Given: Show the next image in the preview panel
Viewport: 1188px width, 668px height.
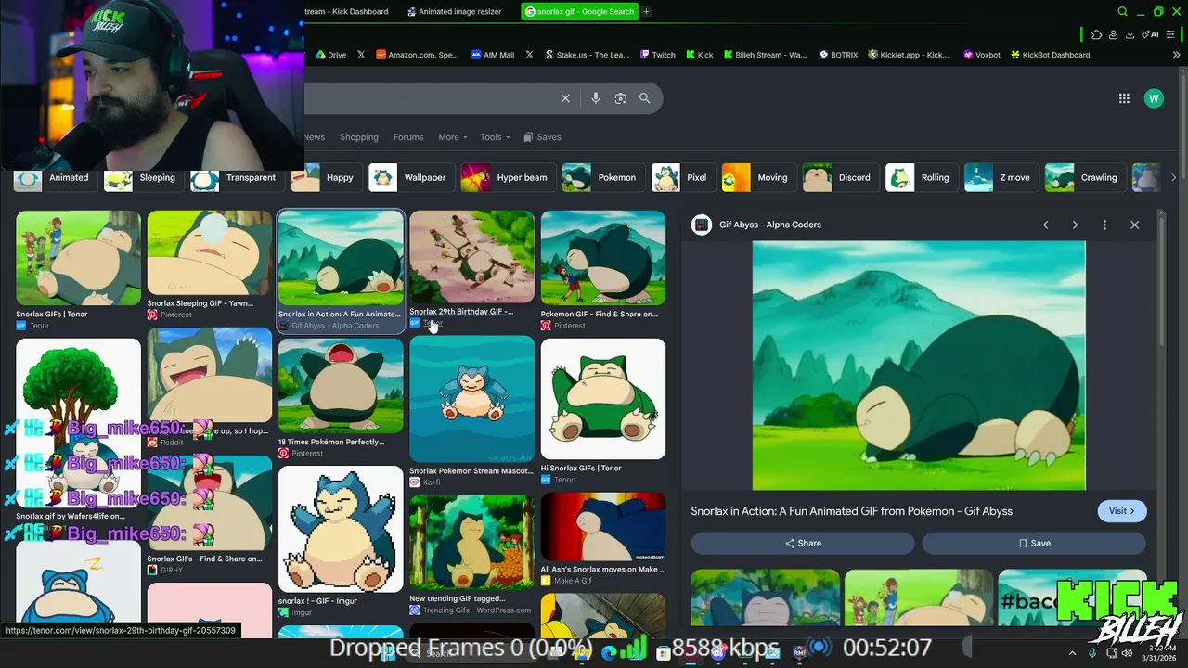Looking at the screenshot, I should 1076,225.
